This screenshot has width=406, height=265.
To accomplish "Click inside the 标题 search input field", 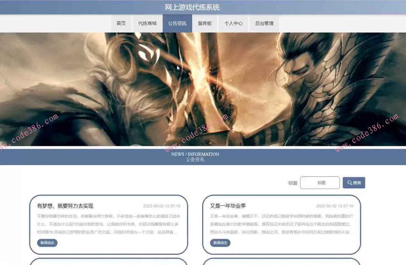I will (320, 182).
